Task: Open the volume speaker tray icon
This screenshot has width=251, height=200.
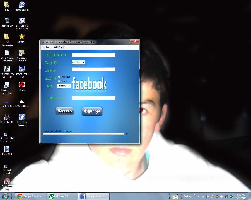Action: tap(222, 196)
